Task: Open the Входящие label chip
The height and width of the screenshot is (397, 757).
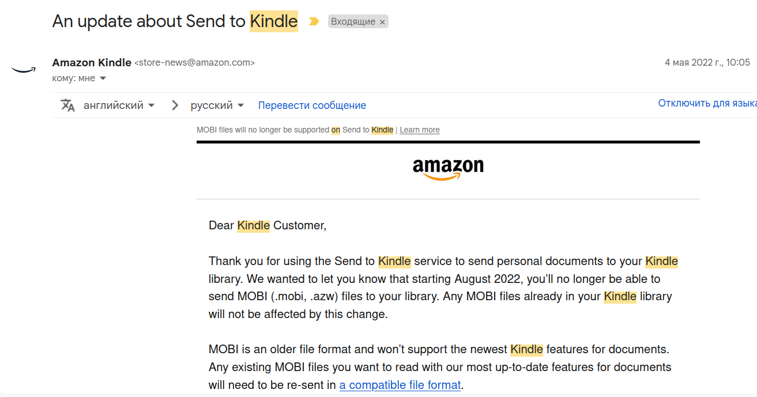Action: point(353,22)
